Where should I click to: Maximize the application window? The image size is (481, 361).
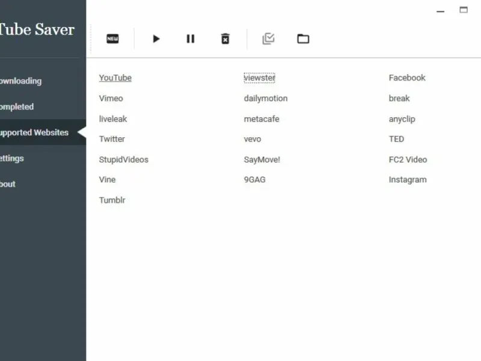point(464,10)
